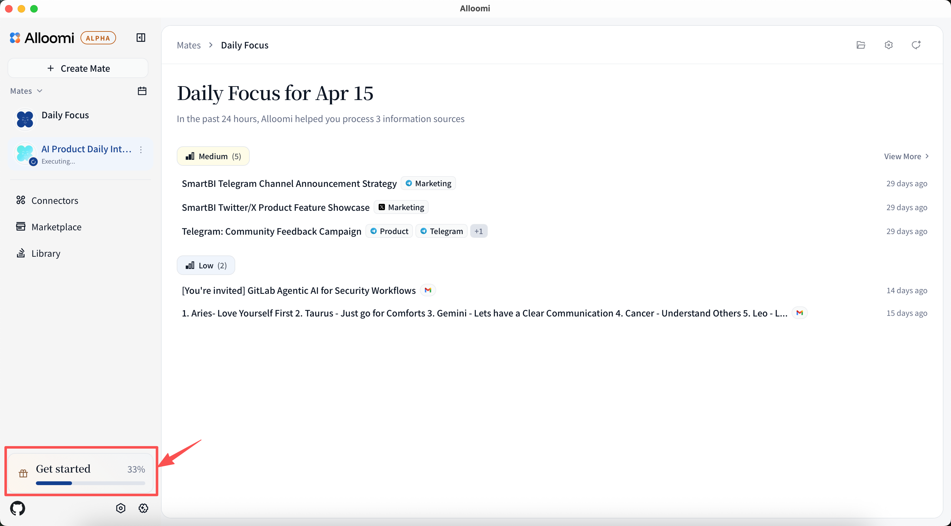The height and width of the screenshot is (526, 951).
Task: Open SmartBI Telegram Channel Announcement Strategy item
Action: tap(289, 184)
